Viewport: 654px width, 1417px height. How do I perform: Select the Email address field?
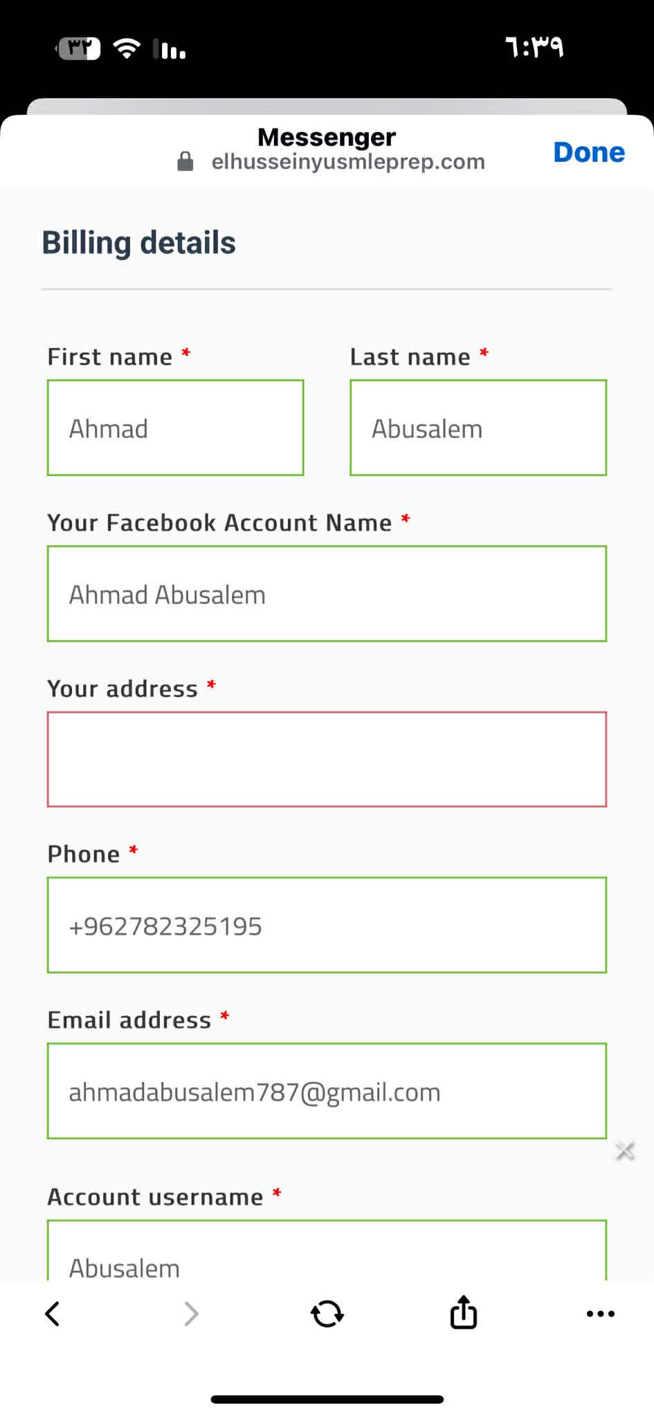327,1091
